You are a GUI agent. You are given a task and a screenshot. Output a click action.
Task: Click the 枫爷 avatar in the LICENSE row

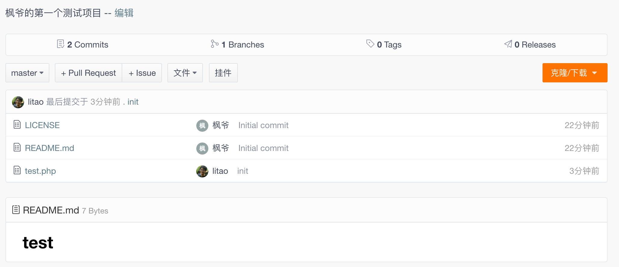coord(202,125)
